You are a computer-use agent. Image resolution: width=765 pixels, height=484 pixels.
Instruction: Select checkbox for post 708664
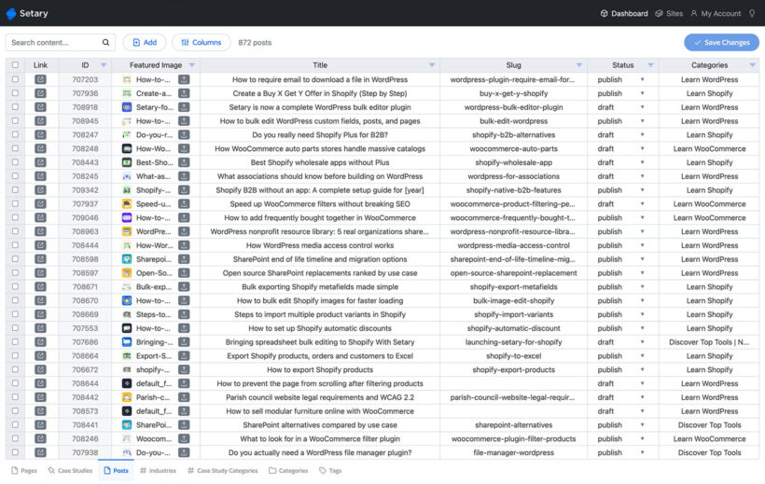pos(15,355)
